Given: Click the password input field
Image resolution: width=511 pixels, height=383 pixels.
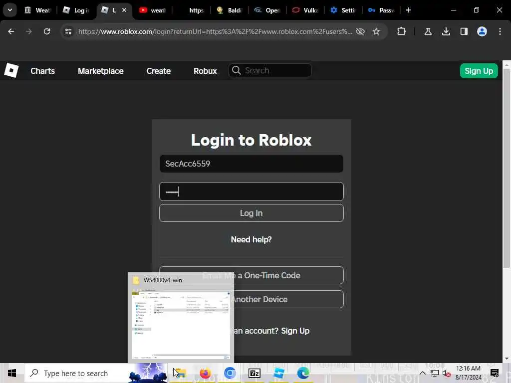Looking at the screenshot, I should point(252,191).
